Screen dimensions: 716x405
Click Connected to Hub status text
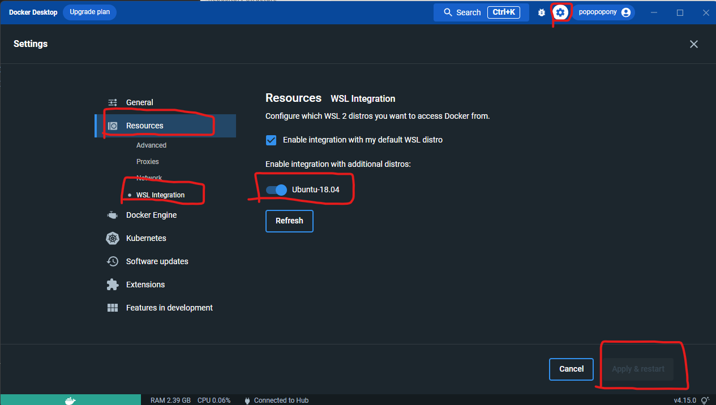281,400
